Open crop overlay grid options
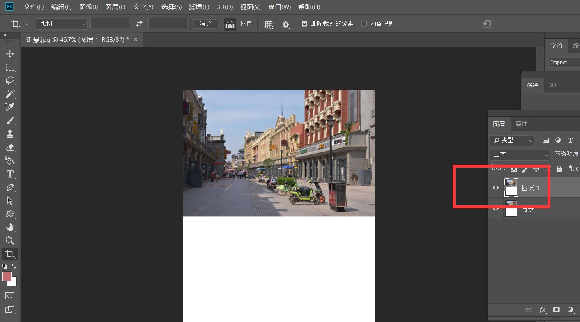The height and width of the screenshot is (322, 580). [x=269, y=25]
